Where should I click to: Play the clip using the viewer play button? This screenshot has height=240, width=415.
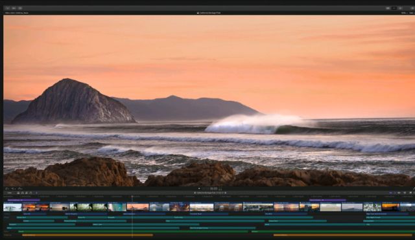(x=199, y=188)
